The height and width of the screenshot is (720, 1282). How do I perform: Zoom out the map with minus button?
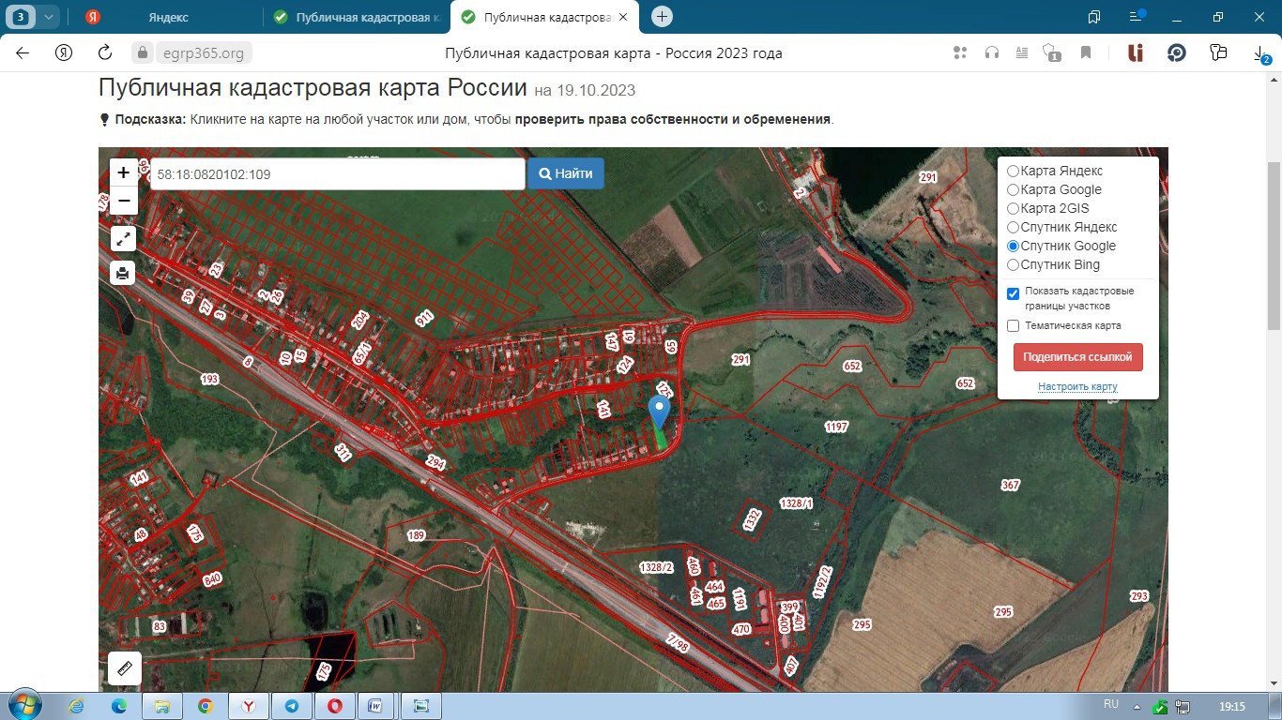(x=124, y=201)
